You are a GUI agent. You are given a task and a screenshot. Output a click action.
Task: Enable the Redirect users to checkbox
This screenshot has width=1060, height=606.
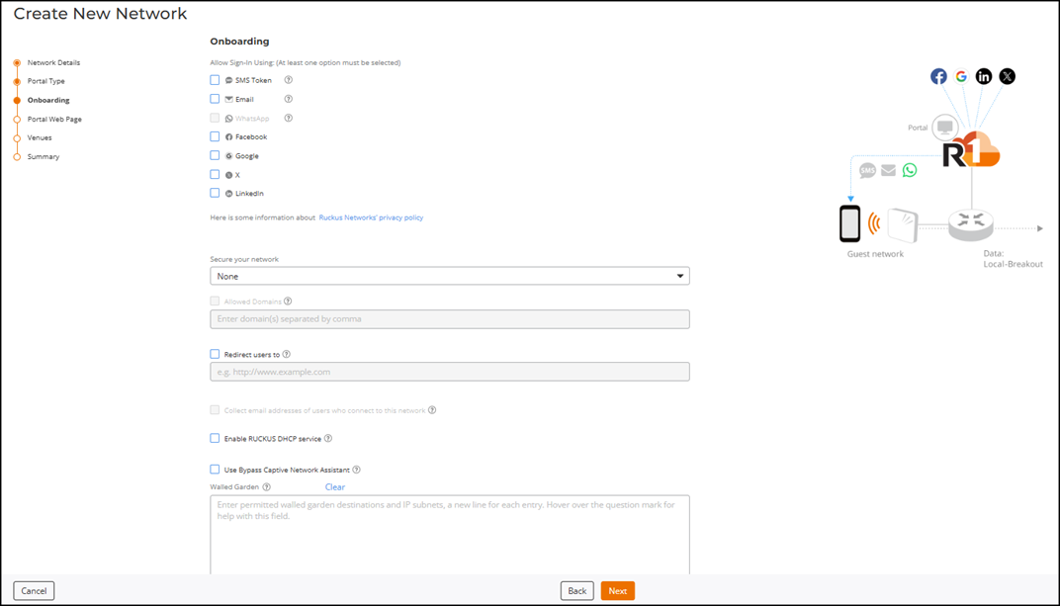tap(215, 354)
